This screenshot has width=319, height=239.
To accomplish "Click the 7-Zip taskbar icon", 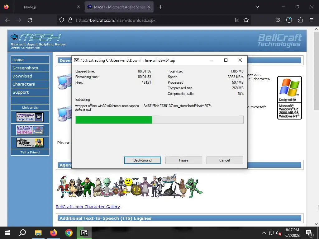I will tap(84, 233).
